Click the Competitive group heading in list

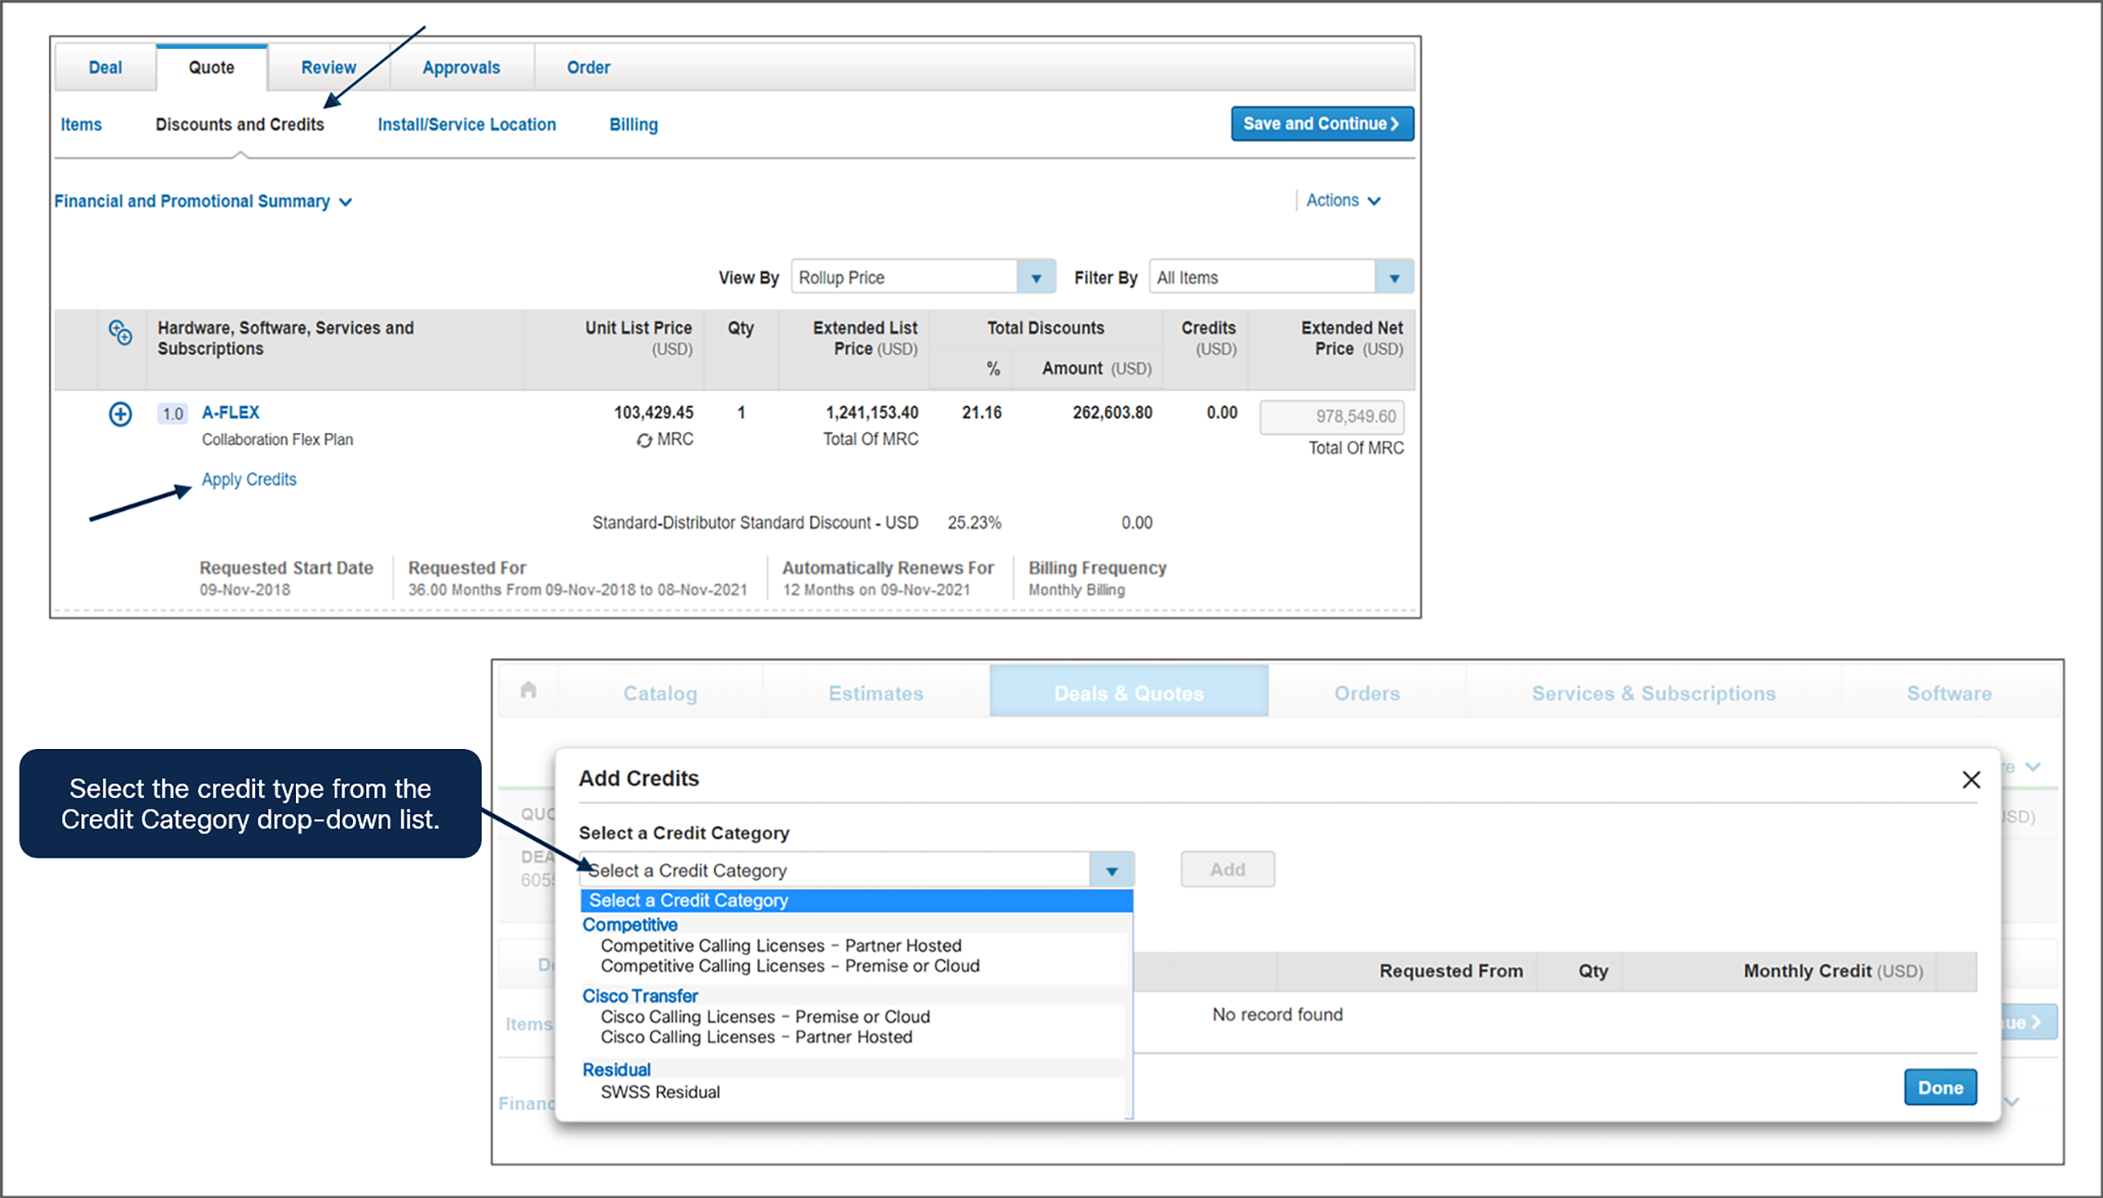coord(630,925)
